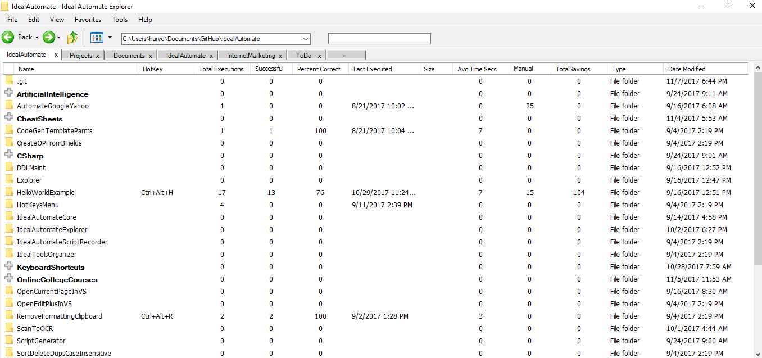Add a new tab with the plus tab
The height and width of the screenshot is (358, 762).
[x=344, y=56]
